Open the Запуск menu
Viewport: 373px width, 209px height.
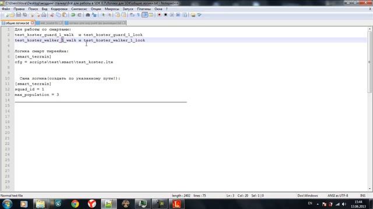[128, 9]
